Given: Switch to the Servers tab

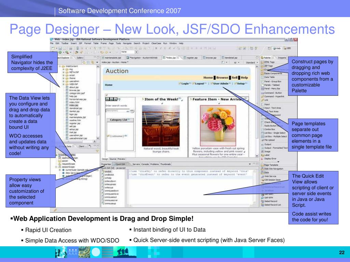Looking at the screenshot, I should pos(136,164).
